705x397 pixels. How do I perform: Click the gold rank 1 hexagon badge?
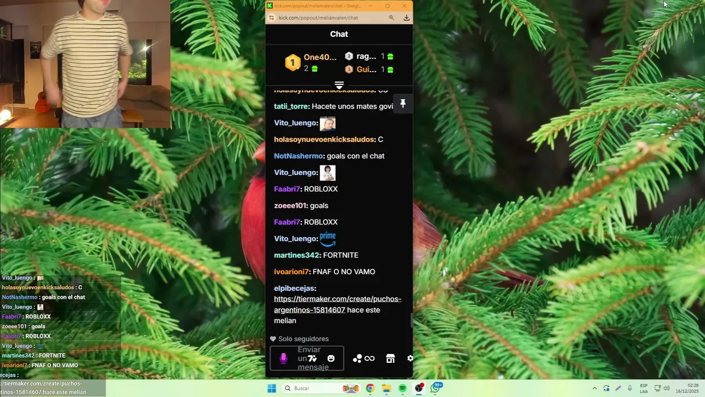pos(292,62)
